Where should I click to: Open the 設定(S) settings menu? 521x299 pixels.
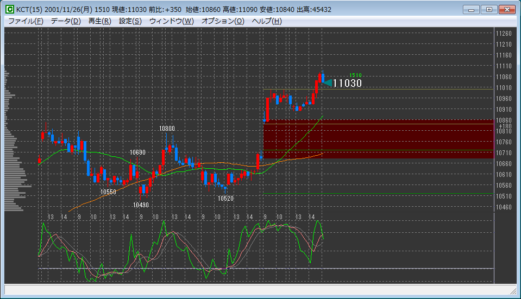click(x=130, y=21)
